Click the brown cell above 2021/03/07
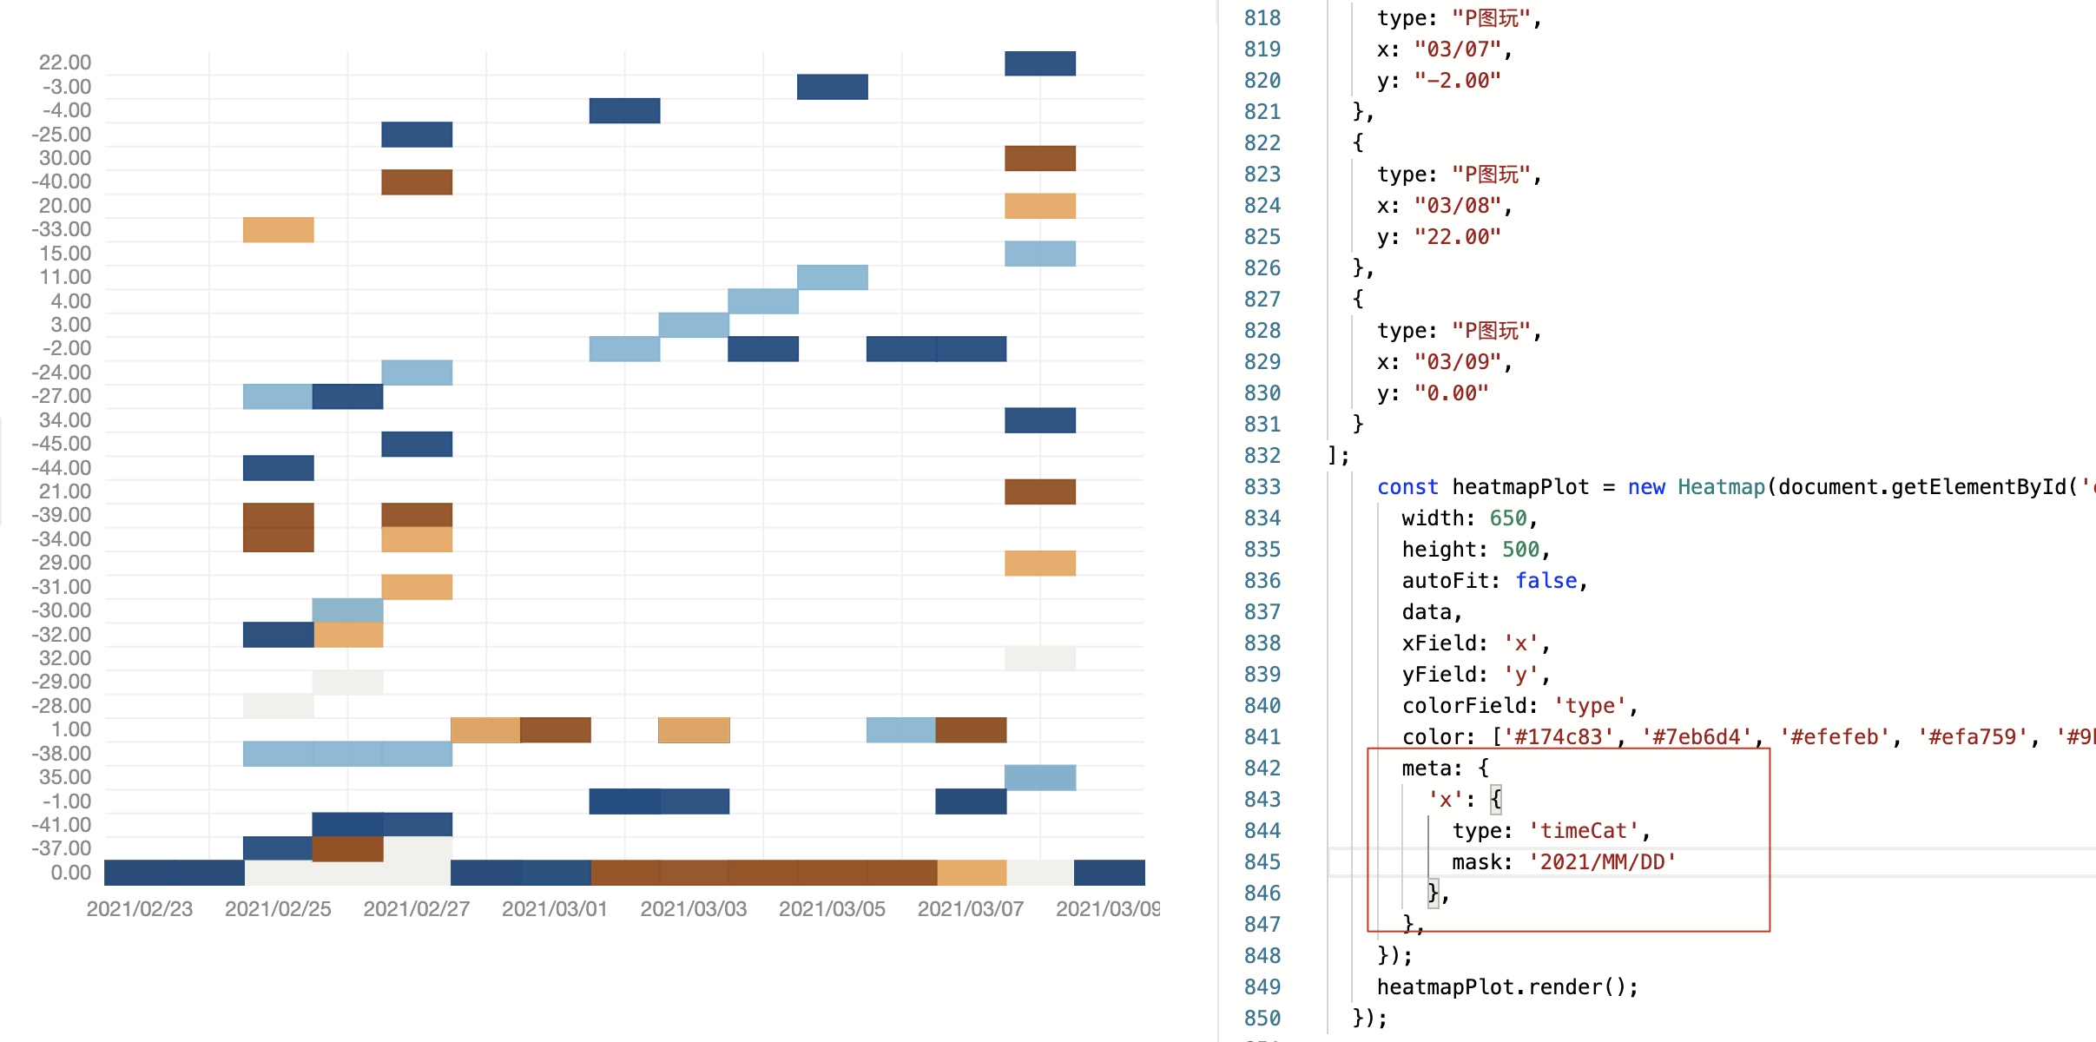This screenshot has width=2096, height=1042. coord(971,730)
